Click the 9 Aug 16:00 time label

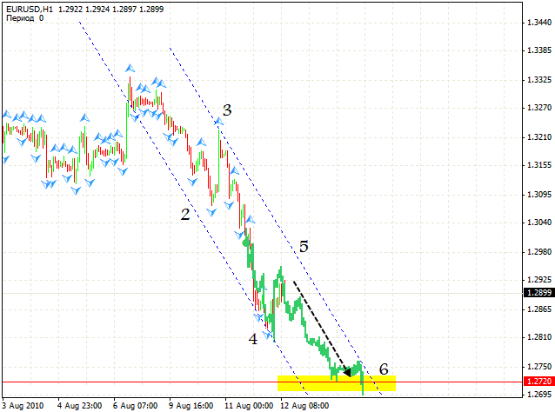[191, 406]
